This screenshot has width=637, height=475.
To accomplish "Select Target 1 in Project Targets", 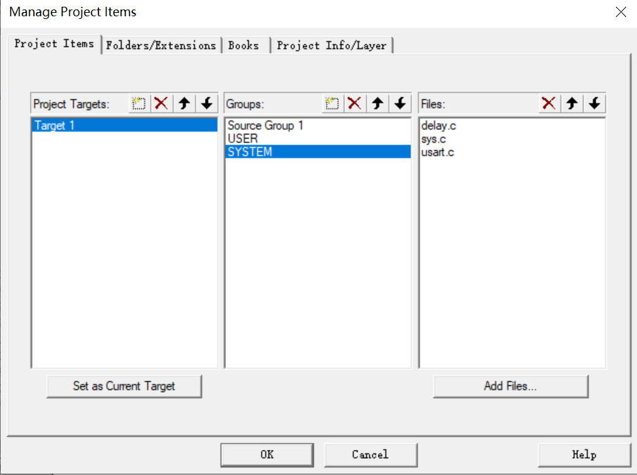I will pyautogui.click(x=124, y=125).
